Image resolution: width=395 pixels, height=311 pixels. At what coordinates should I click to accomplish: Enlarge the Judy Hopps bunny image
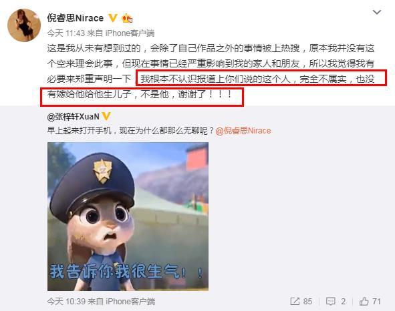[128, 216]
